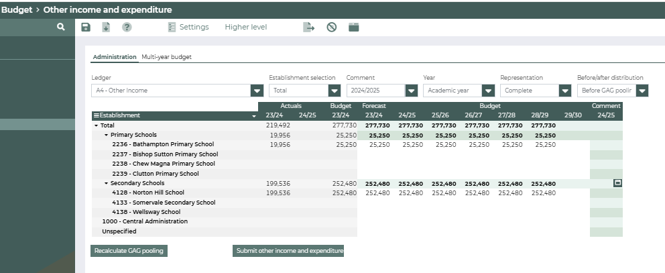Image resolution: width=665 pixels, height=273 pixels.
Task: Click the Actuals 24/25 column header
Action: click(308, 115)
